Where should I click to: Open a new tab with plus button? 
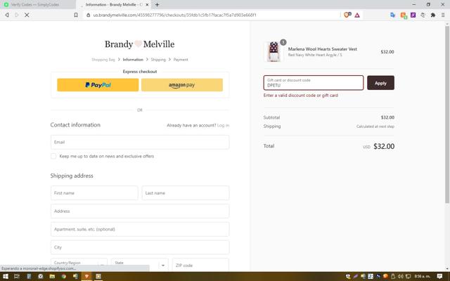[157, 5]
